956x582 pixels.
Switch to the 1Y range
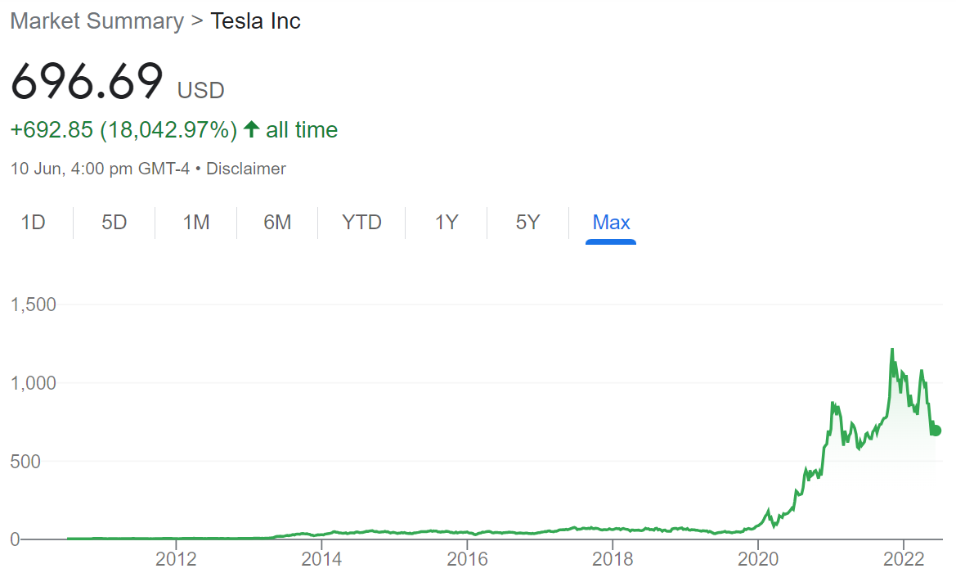tap(447, 222)
